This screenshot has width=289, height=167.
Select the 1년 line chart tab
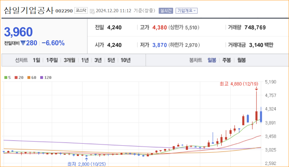85,60
